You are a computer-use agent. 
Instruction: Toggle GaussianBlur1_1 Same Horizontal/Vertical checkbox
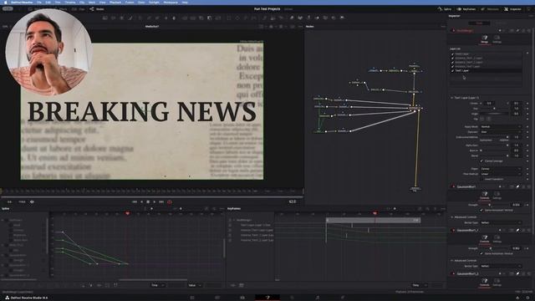tap(481, 253)
